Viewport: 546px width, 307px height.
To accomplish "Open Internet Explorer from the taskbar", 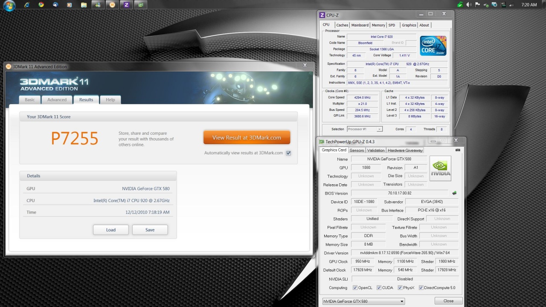I will point(27,5).
